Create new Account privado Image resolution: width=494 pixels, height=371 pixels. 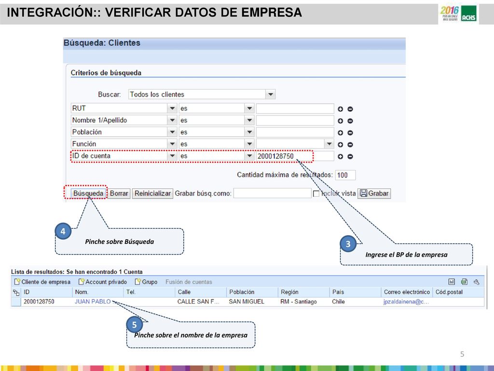(x=103, y=282)
